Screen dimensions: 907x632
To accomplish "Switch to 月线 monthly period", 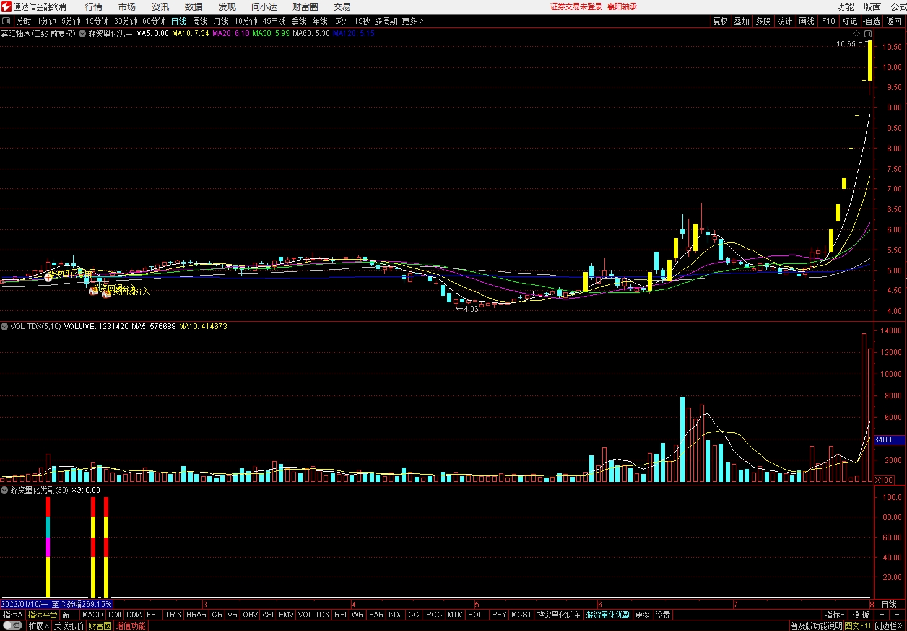I will coord(221,21).
